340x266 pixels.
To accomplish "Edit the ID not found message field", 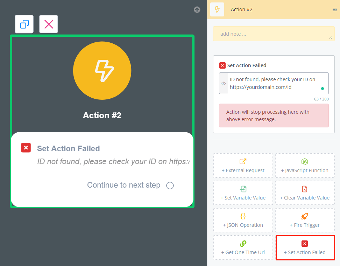I will point(273,83).
